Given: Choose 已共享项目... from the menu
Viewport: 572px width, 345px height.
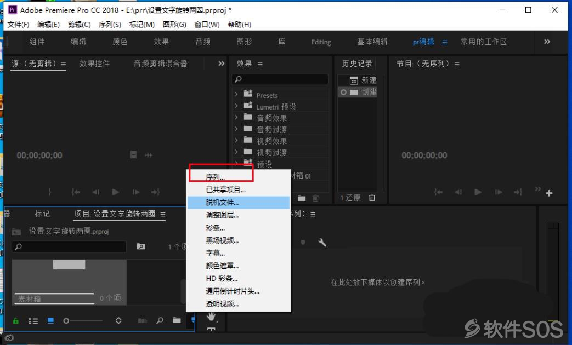Looking at the screenshot, I should point(238,190).
